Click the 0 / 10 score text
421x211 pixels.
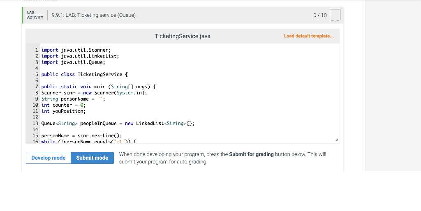tap(320, 15)
